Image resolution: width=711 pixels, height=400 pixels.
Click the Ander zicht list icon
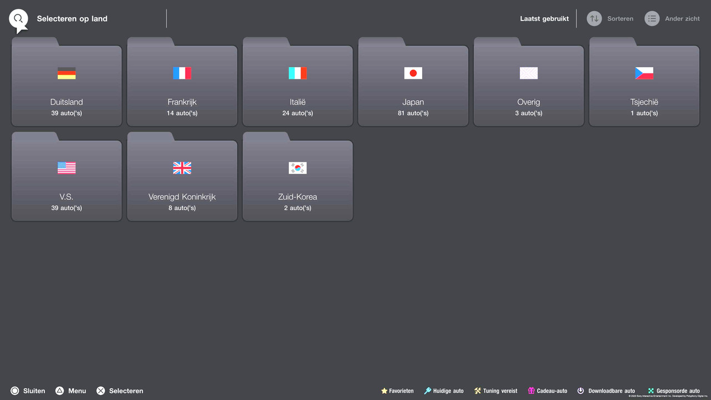coord(652,18)
